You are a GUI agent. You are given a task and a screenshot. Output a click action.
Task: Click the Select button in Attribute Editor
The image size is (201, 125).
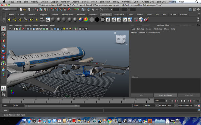(x=142, y=95)
